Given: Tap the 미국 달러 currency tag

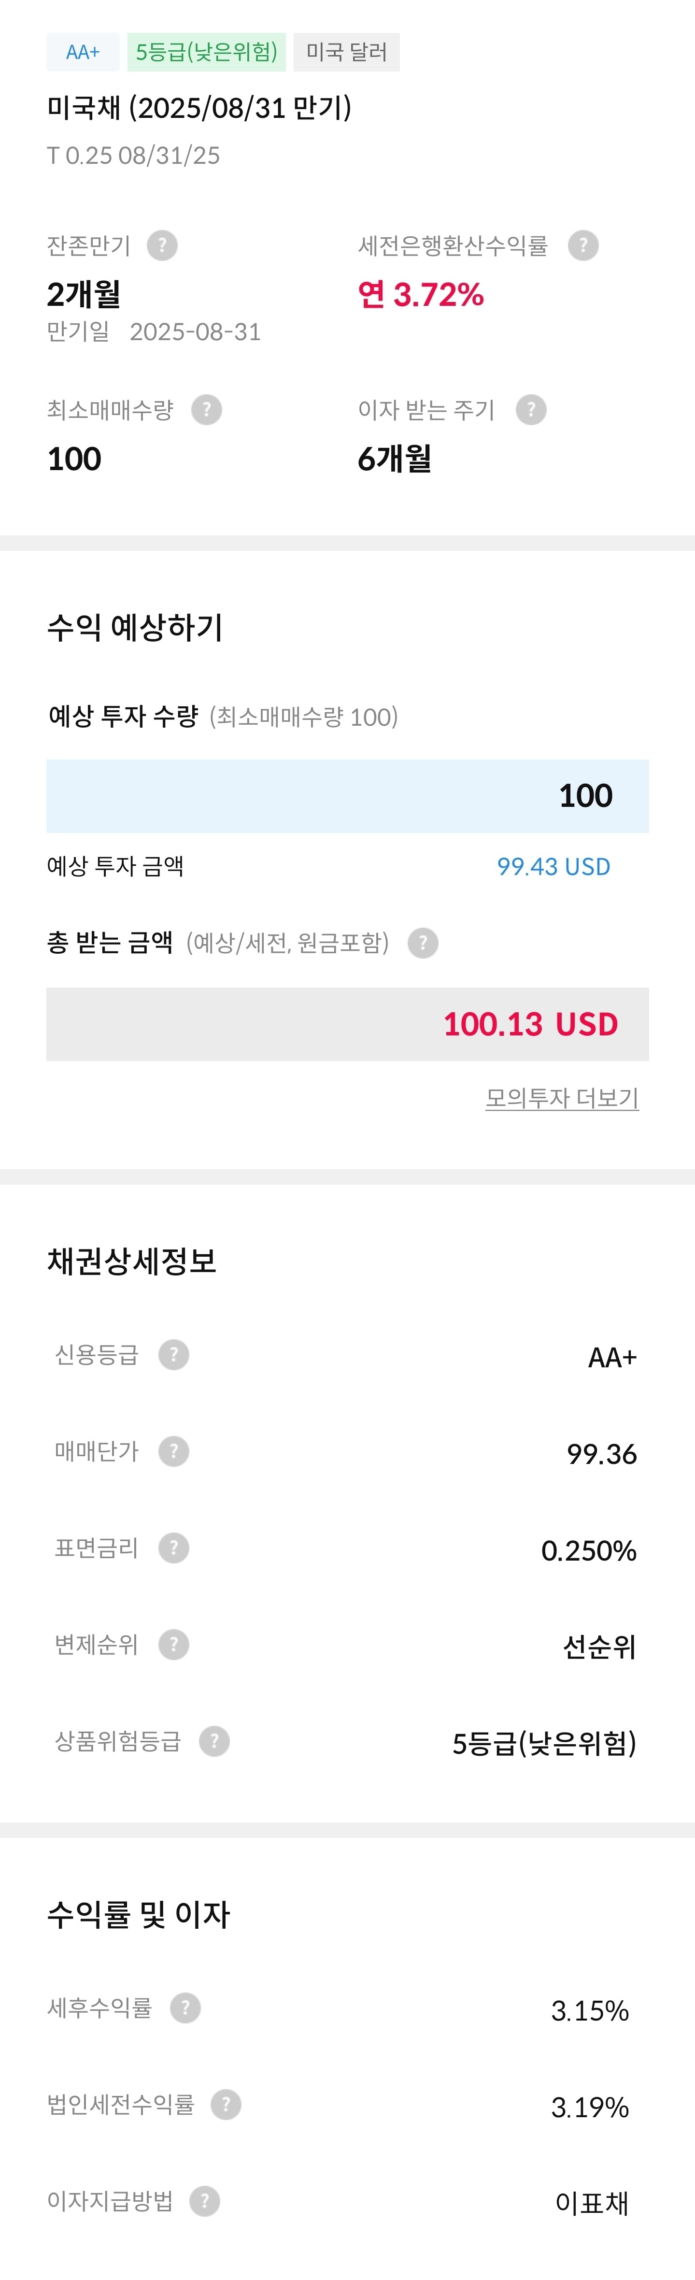Looking at the screenshot, I should click(347, 52).
